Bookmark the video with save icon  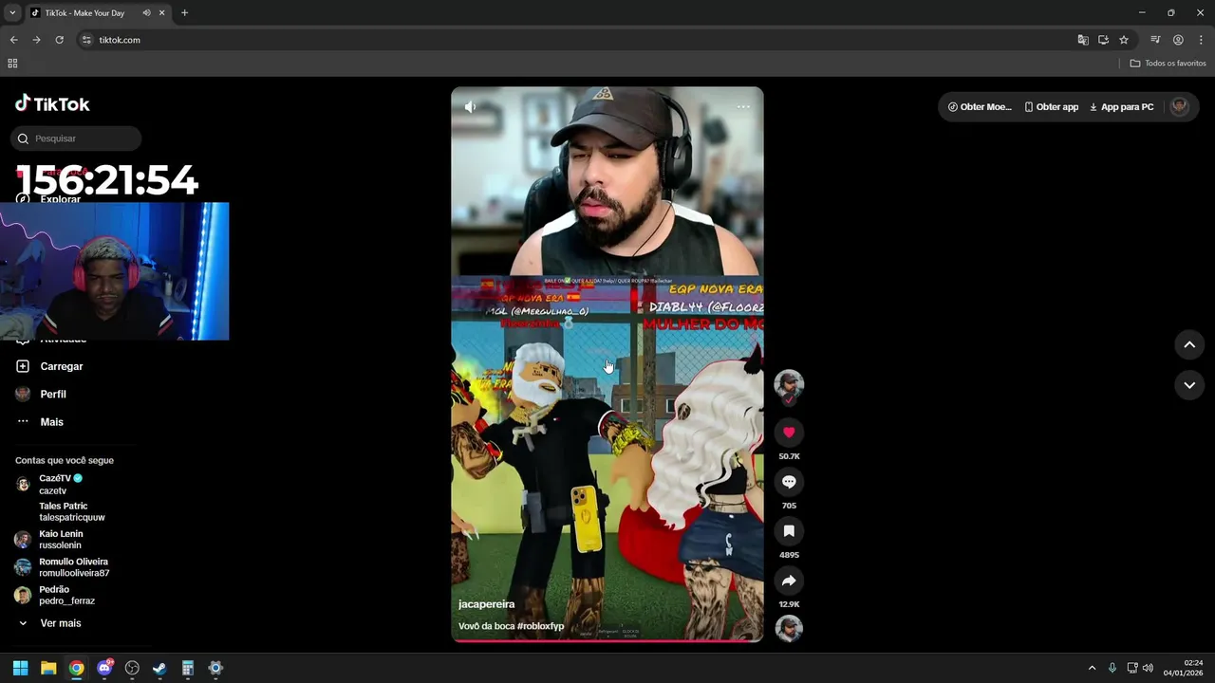click(x=789, y=531)
